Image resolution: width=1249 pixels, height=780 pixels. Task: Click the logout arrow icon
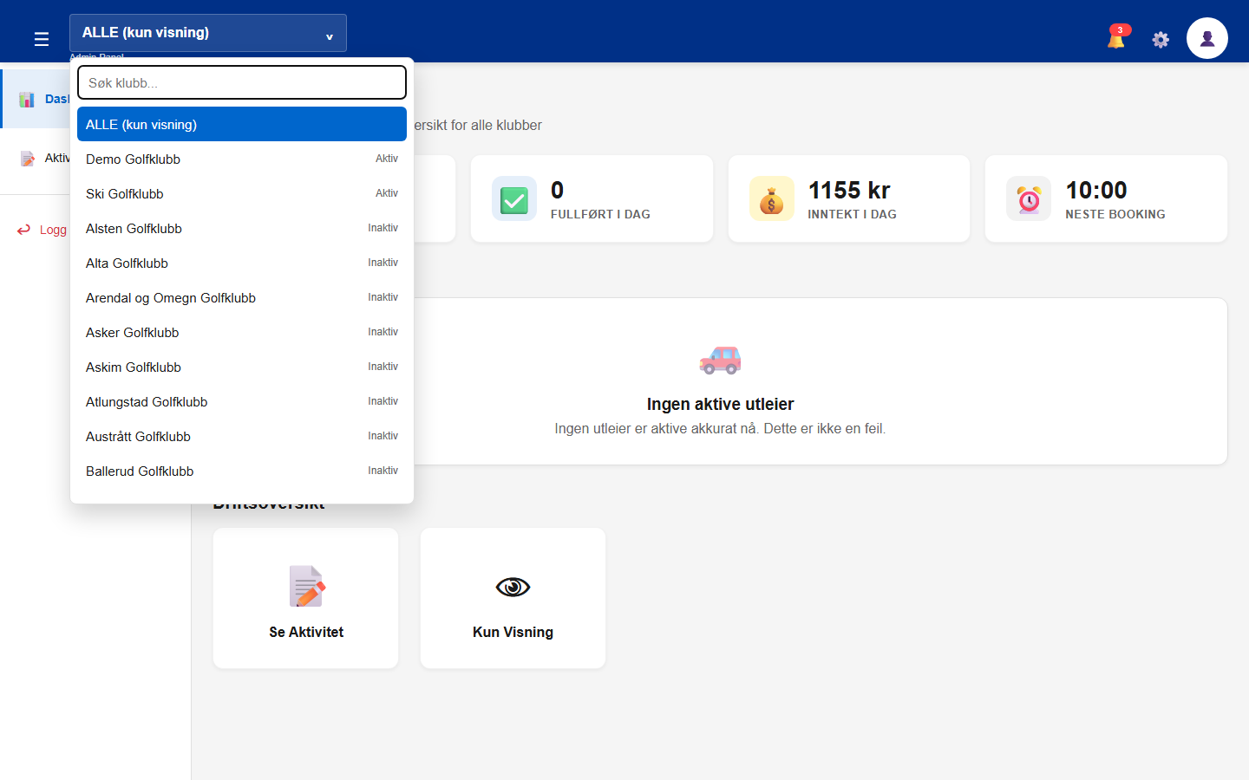24,230
